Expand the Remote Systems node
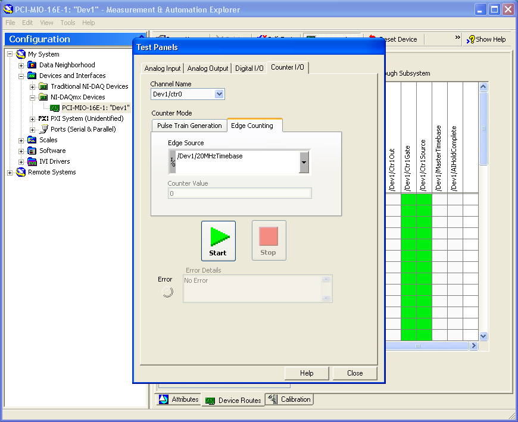This screenshot has width=518, height=422. pyautogui.click(x=10, y=173)
